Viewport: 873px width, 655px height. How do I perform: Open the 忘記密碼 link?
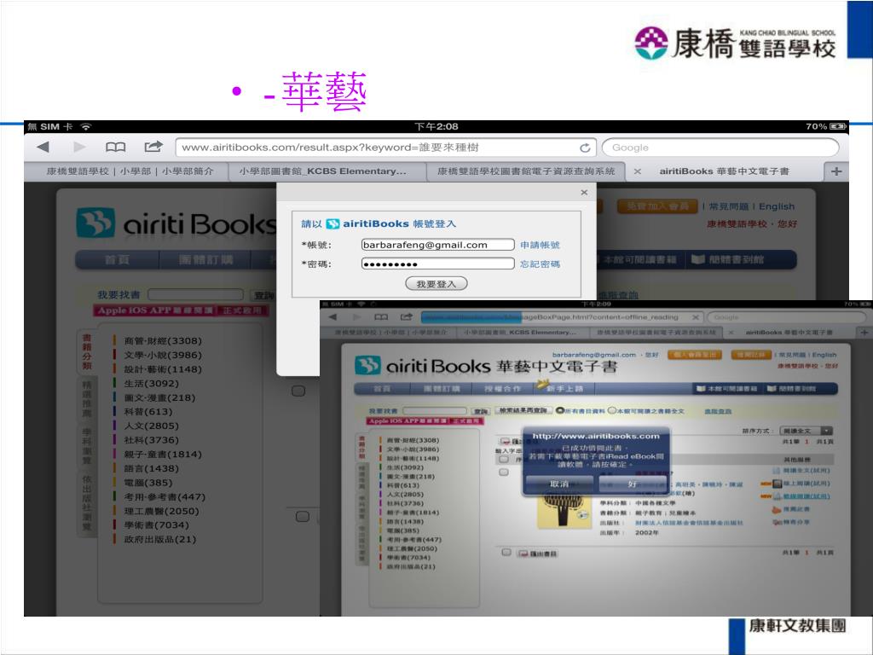click(540, 264)
